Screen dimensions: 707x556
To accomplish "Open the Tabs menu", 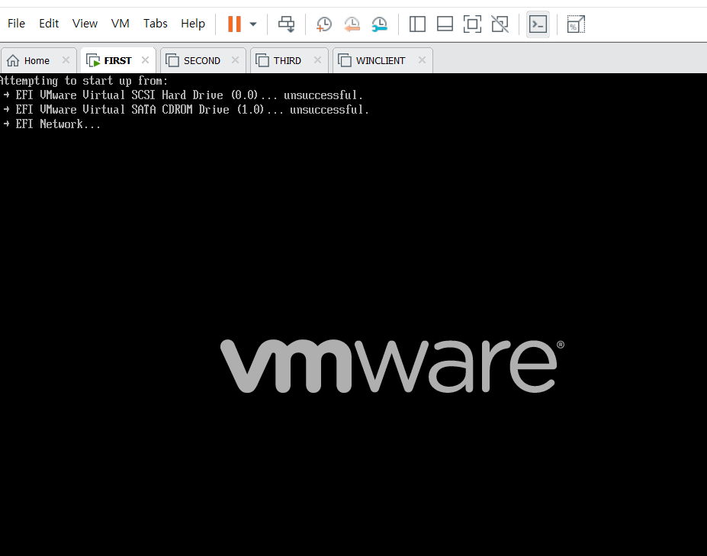I will pos(155,24).
